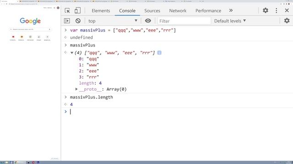Screen dimensions: 293x164
Task: Open the 'top' JavaScript context dropdown
Action: pyautogui.click(x=113, y=21)
